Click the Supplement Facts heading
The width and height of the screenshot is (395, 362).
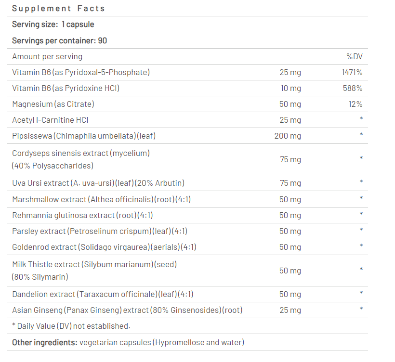58,8
